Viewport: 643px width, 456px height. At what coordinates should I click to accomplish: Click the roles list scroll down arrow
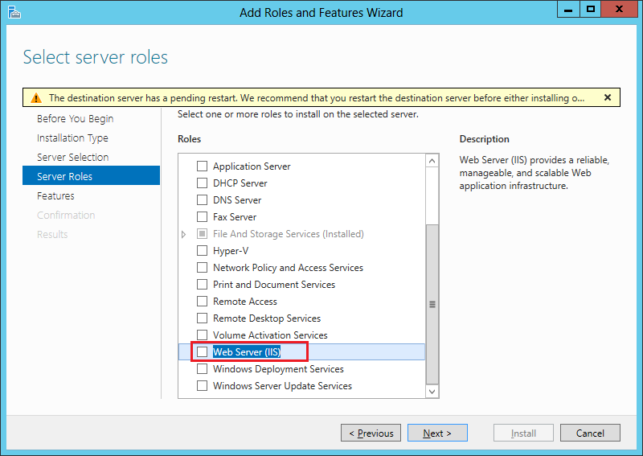click(x=432, y=391)
